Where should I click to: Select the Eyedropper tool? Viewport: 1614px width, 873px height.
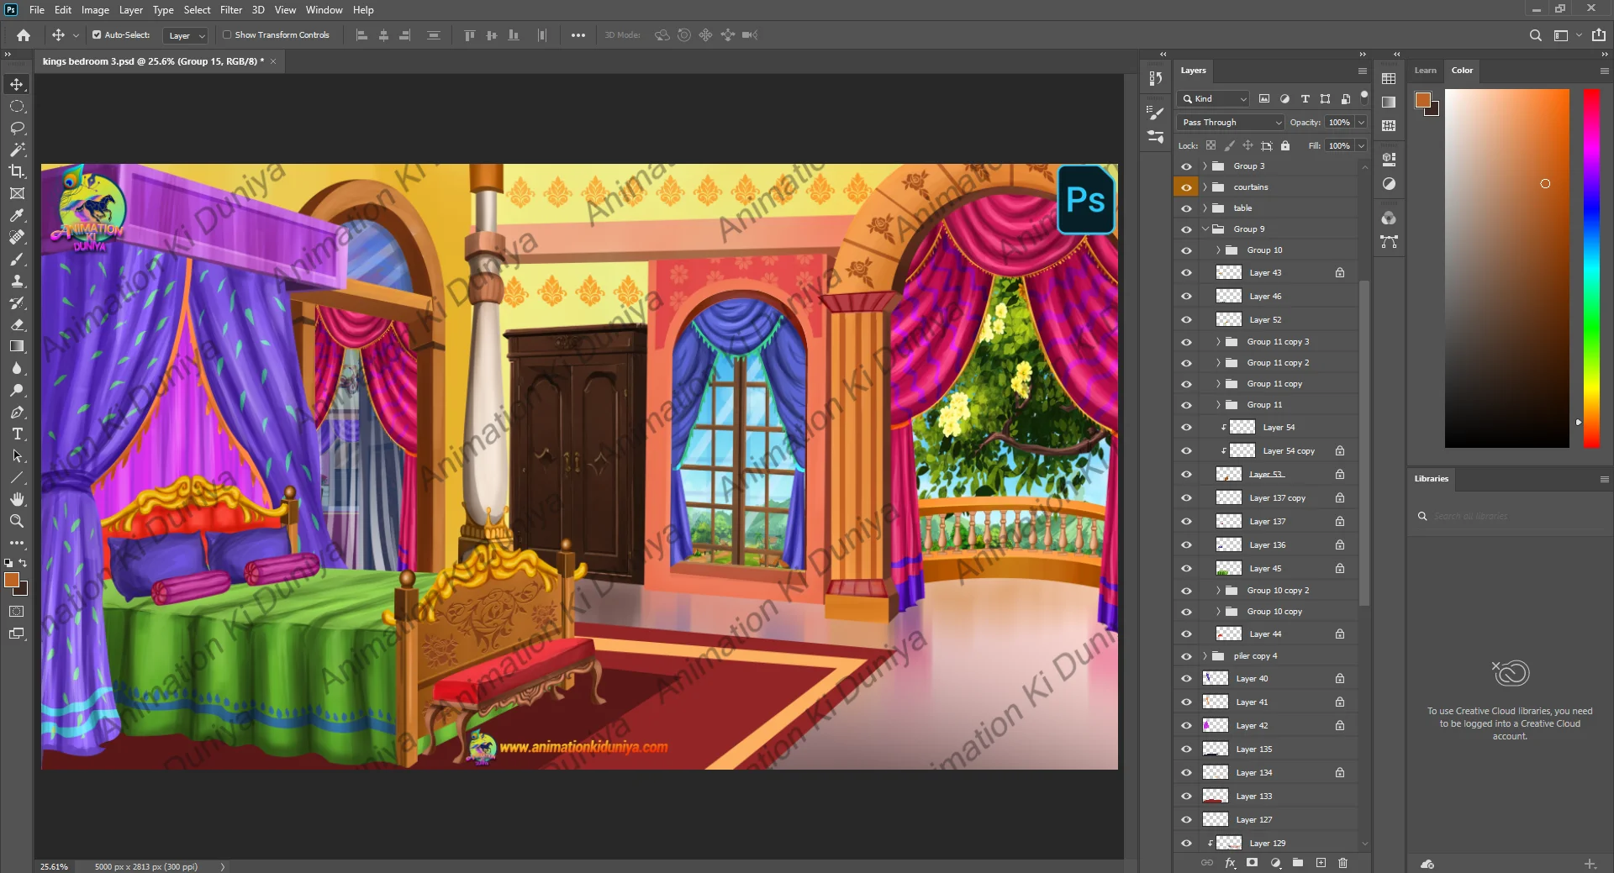click(17, 215)
